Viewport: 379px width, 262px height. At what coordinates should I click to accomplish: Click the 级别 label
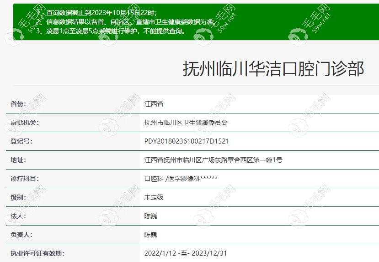coord(18,197)
